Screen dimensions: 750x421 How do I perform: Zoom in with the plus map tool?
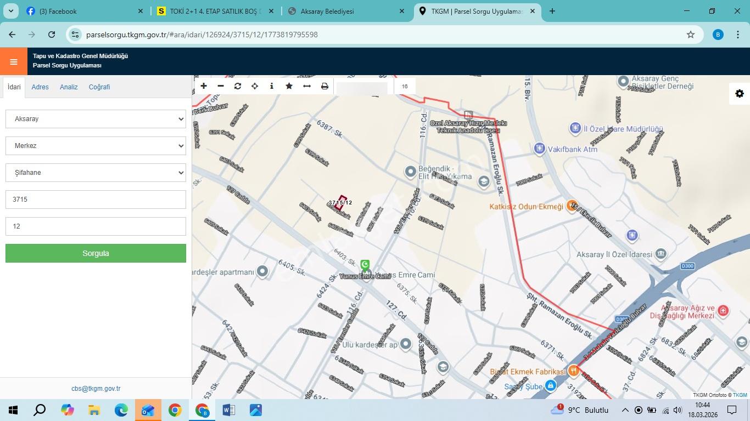[204, 86]
